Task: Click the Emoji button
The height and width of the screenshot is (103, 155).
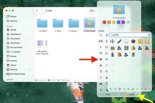Action: pos(130,95)
